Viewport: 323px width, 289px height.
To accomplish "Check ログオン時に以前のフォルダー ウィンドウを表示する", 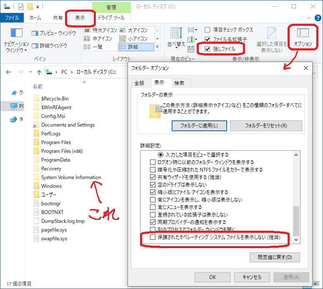I will 153,162.
